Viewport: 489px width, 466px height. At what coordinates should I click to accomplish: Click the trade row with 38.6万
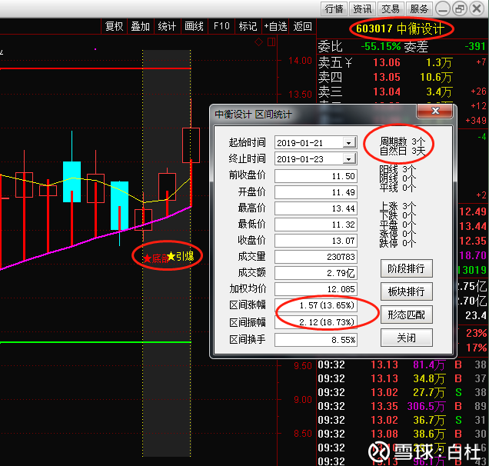tap(402, 434)
